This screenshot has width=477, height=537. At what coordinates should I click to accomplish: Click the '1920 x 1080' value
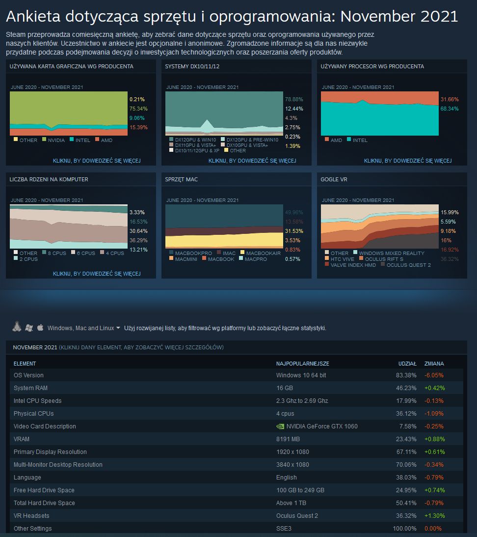(x=292, y=452)
